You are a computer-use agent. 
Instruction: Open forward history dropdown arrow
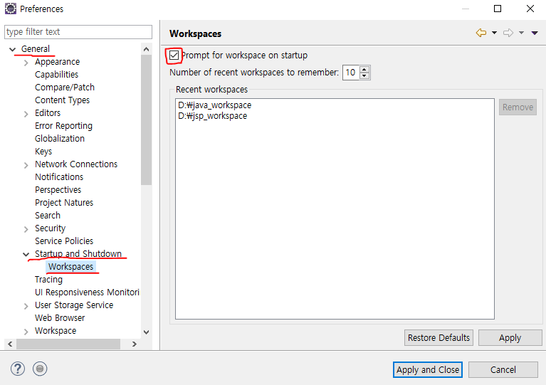click(521, 33)
